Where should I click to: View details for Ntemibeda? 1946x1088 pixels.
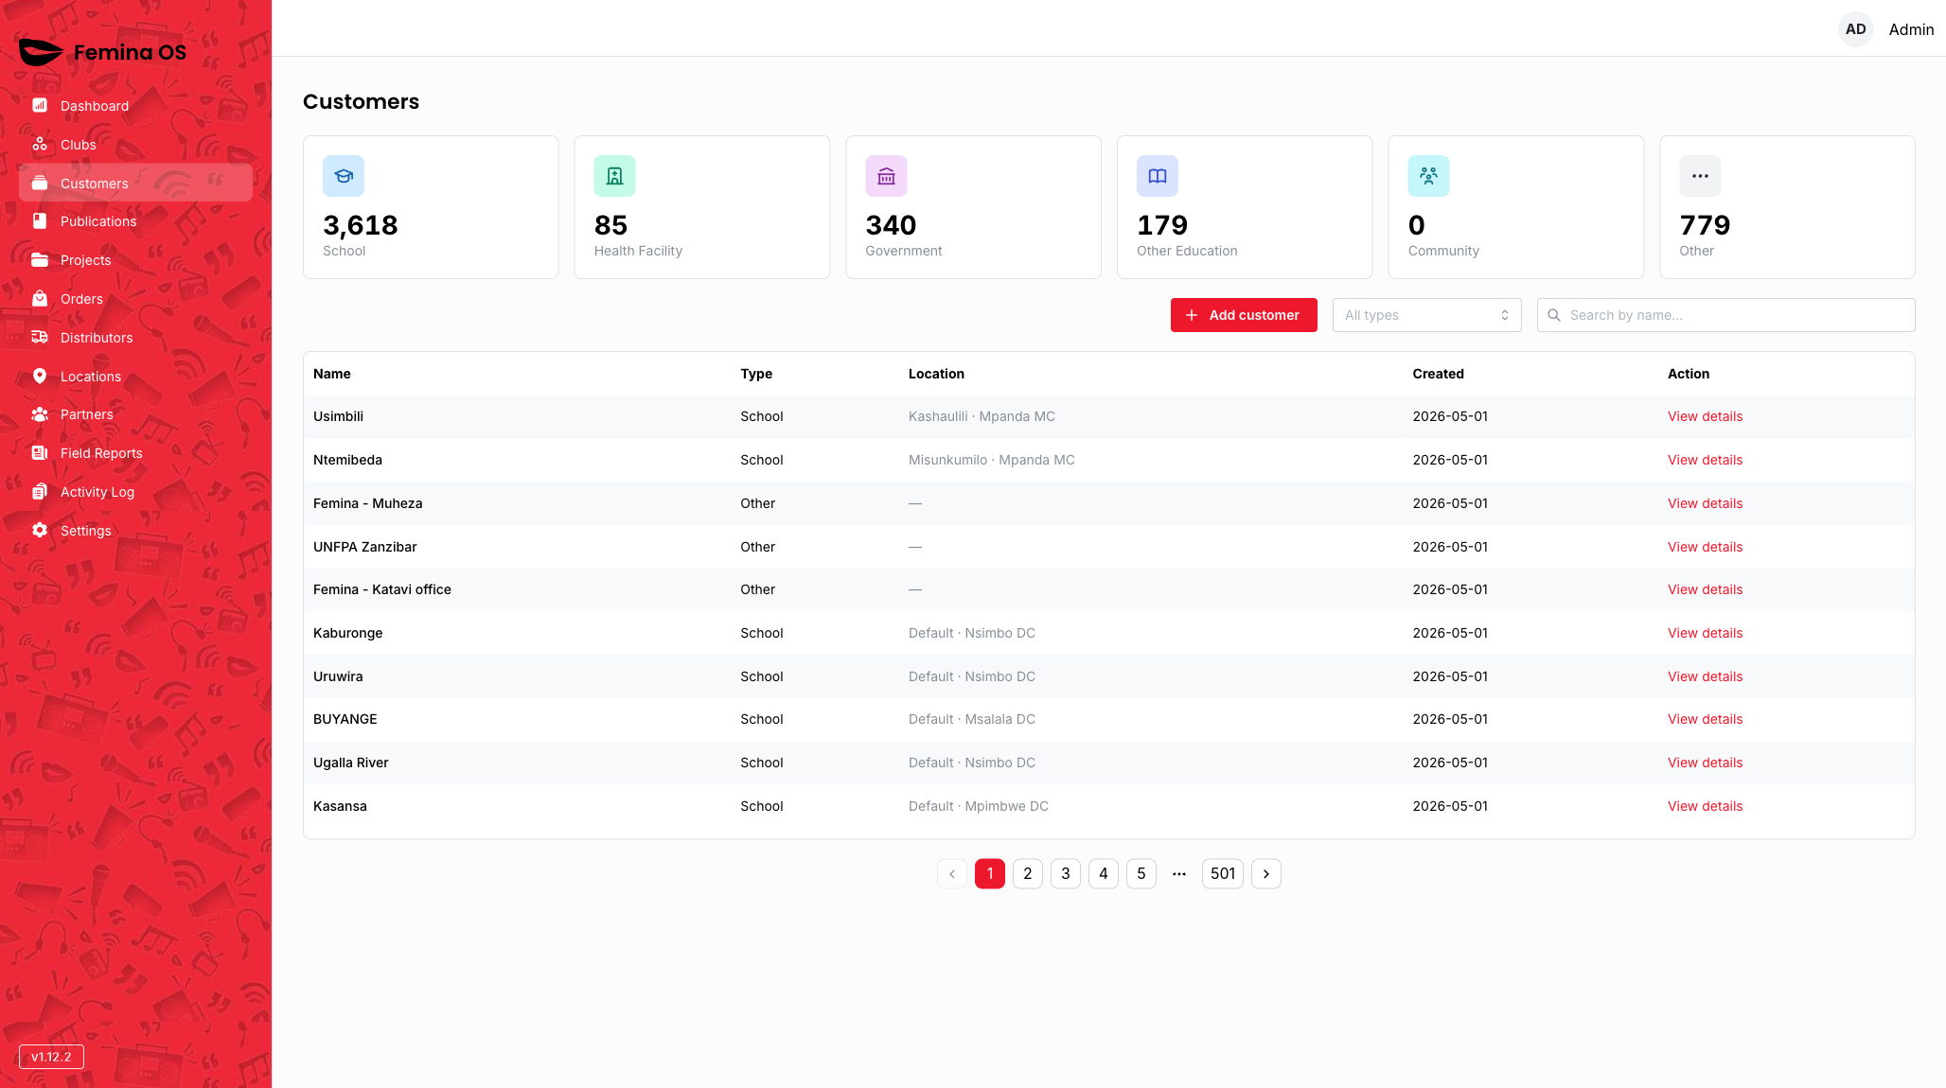tap(1705, 460)
